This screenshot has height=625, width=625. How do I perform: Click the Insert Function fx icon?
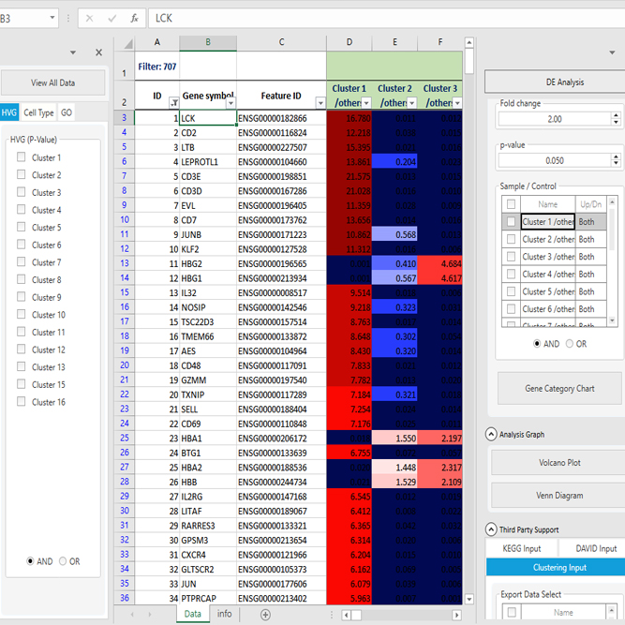tap(134, 18)
